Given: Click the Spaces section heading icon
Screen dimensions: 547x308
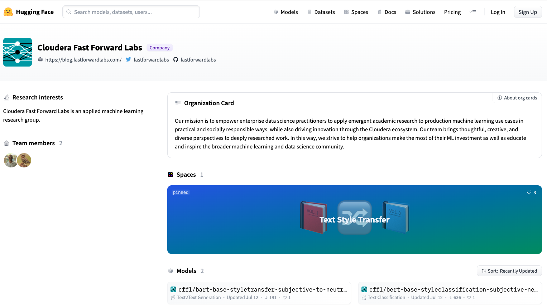Looking at the screenshot, I should 171,175.
